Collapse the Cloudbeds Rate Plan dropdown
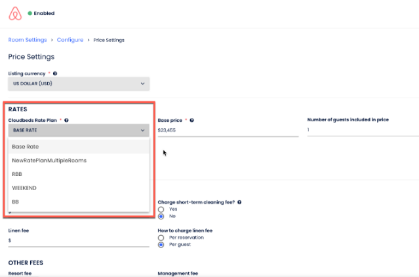The image size is (419, 277). 80,130
